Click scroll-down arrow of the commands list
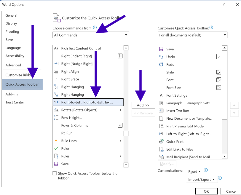The height and width of the screenshot is (195, 241). coord(126,165)
